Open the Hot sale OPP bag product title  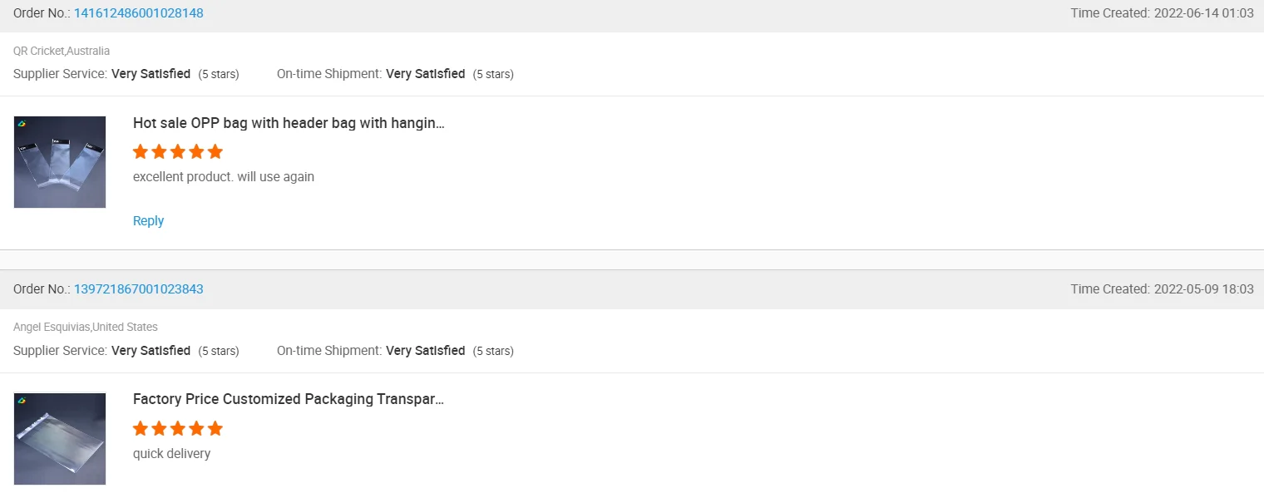point(289,123)
